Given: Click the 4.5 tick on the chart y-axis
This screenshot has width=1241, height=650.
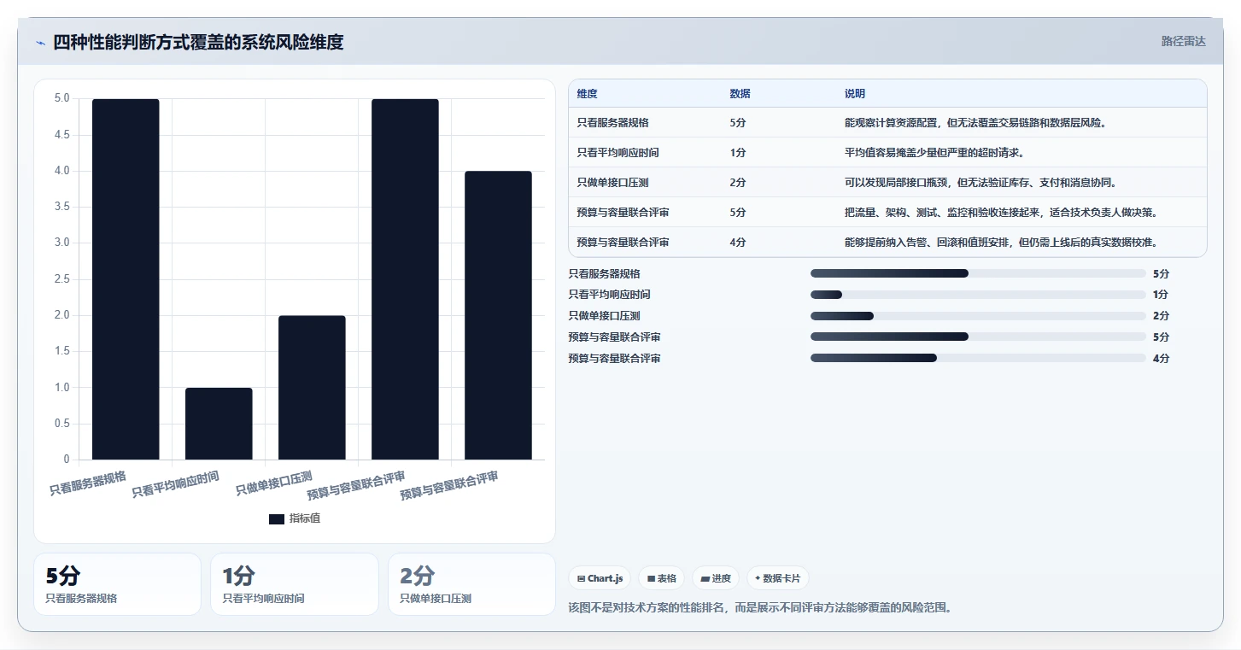Looking at the screenshot, I should click(61, 135).
